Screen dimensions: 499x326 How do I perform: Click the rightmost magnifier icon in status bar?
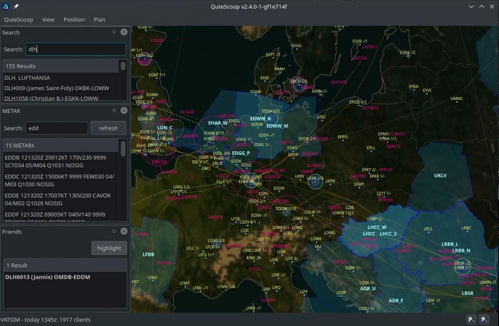(484, 320)
